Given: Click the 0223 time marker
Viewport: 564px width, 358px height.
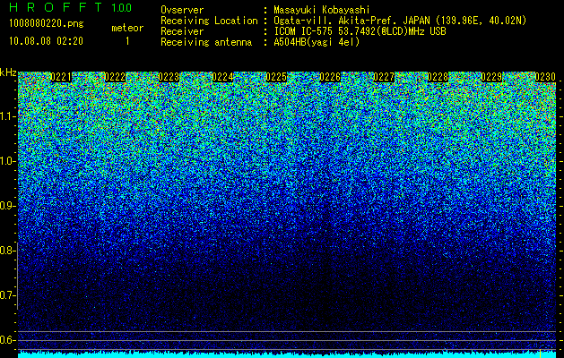Looking at the screenshot, I should coord(169,77).
